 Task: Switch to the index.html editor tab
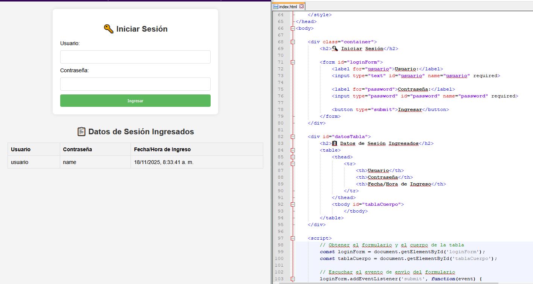point(288,7)
